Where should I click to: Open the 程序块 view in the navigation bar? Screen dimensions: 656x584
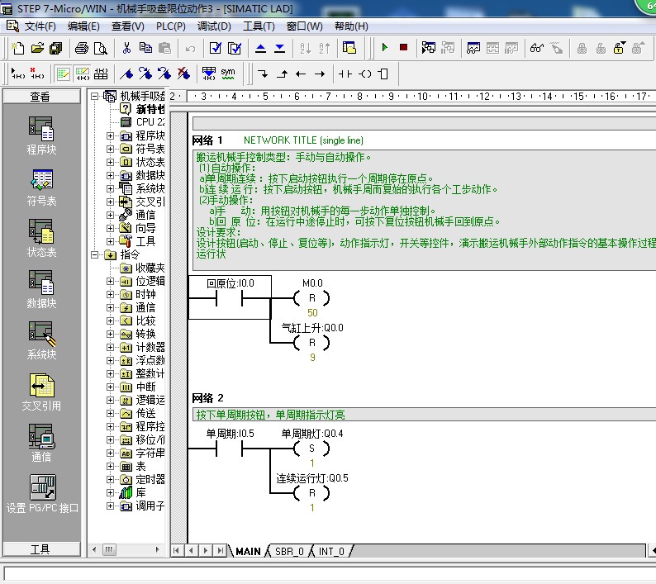[41, 136]
